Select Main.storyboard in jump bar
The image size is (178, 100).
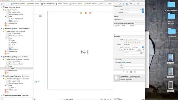(48, 4)
